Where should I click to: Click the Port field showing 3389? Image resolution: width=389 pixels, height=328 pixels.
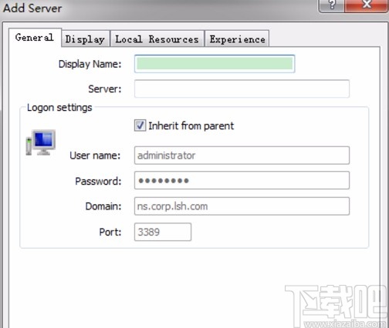pos(163,232)
